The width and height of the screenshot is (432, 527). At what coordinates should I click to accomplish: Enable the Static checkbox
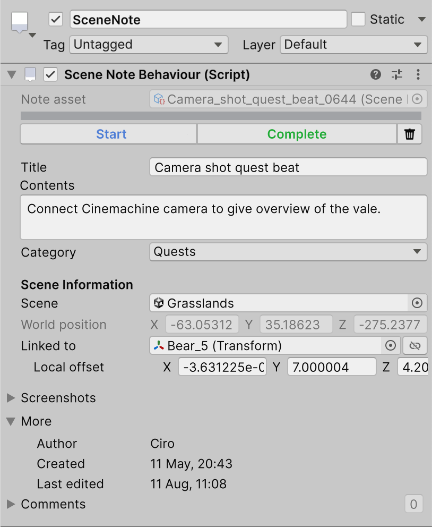pos(358,20)
